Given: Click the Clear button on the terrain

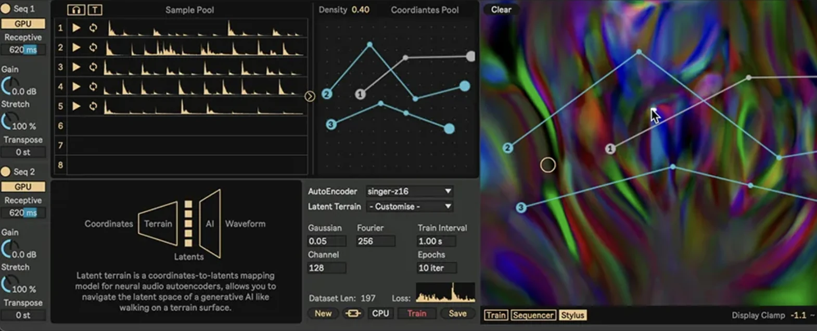Looking at the screenshot, I should (x=501, y=9).
